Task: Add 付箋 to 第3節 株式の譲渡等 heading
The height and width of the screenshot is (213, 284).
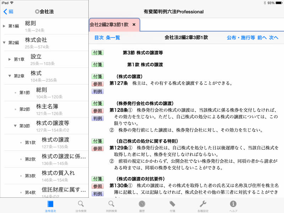Action: coord(98,53)
